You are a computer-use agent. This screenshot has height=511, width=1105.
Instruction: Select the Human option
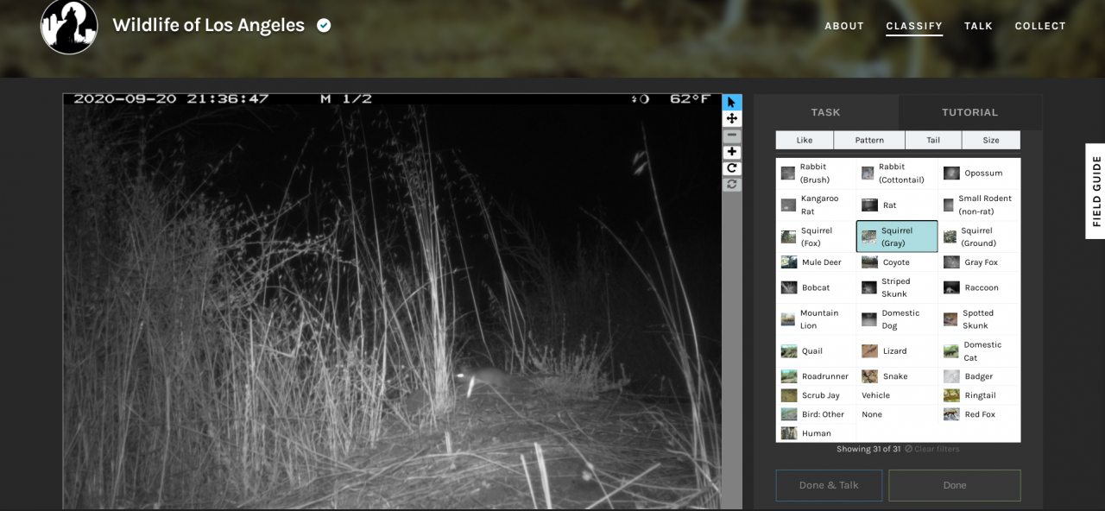[816, 433]
